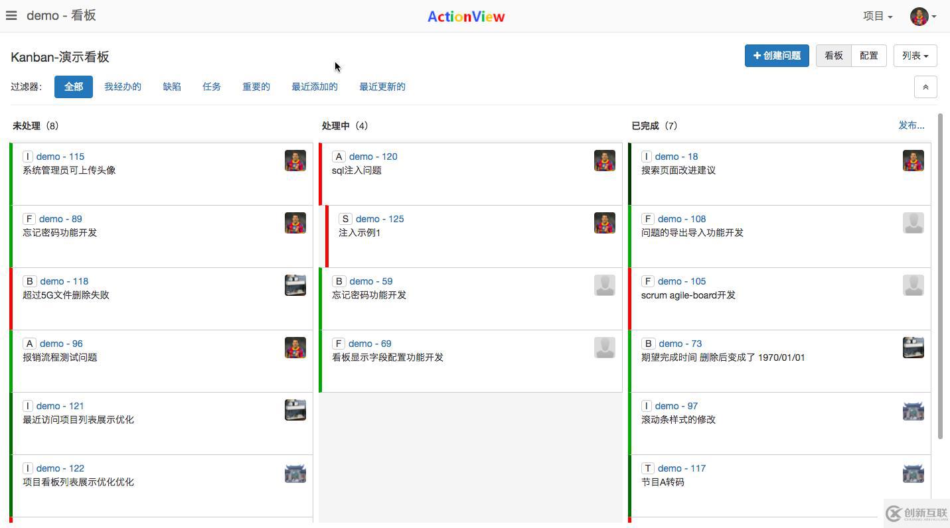Open issue link demo - 125
The width and height of the screenshot is (950, 528).
click(x=380, y=219)
